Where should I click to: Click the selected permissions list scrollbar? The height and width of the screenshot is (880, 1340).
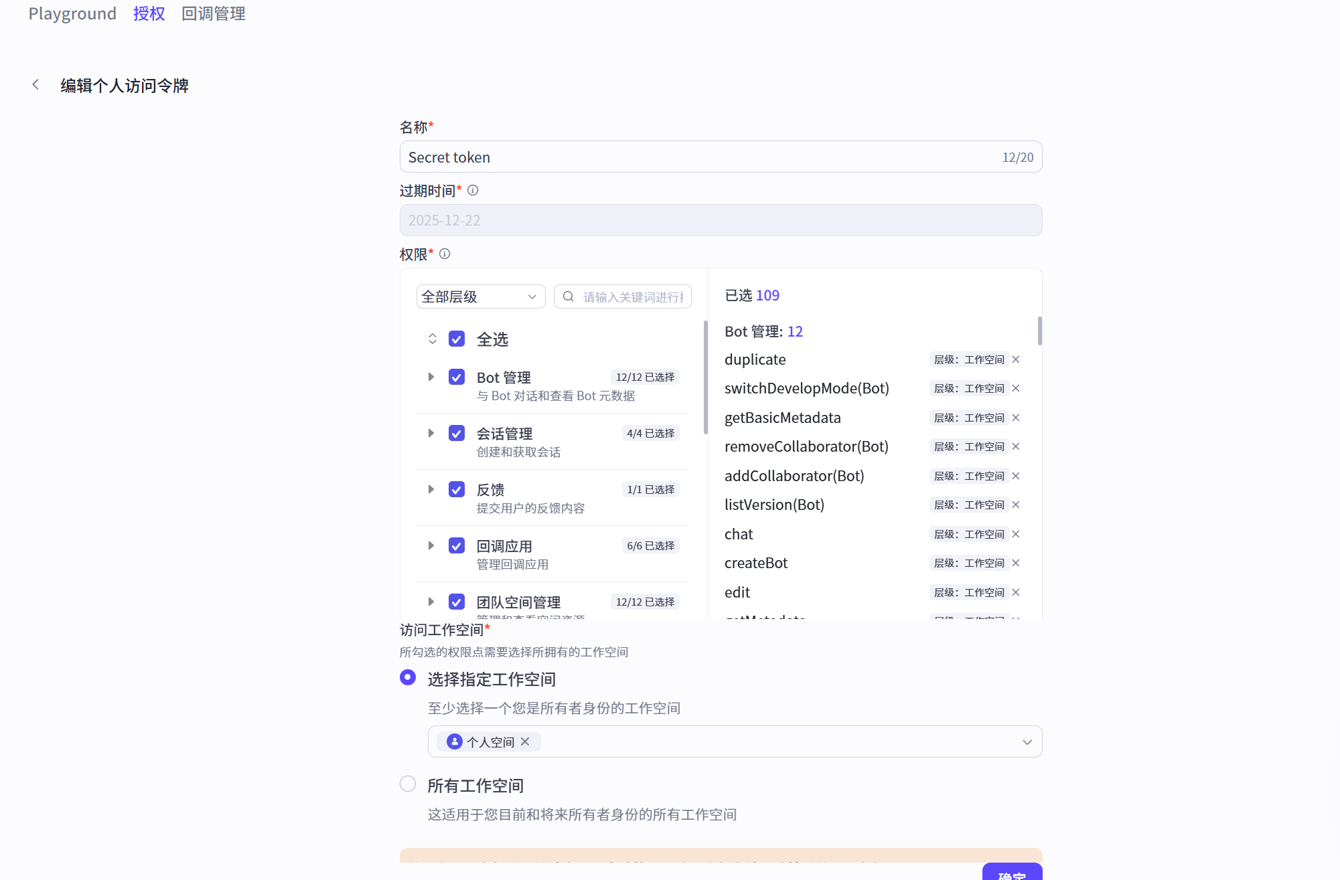click(1040, 331)
